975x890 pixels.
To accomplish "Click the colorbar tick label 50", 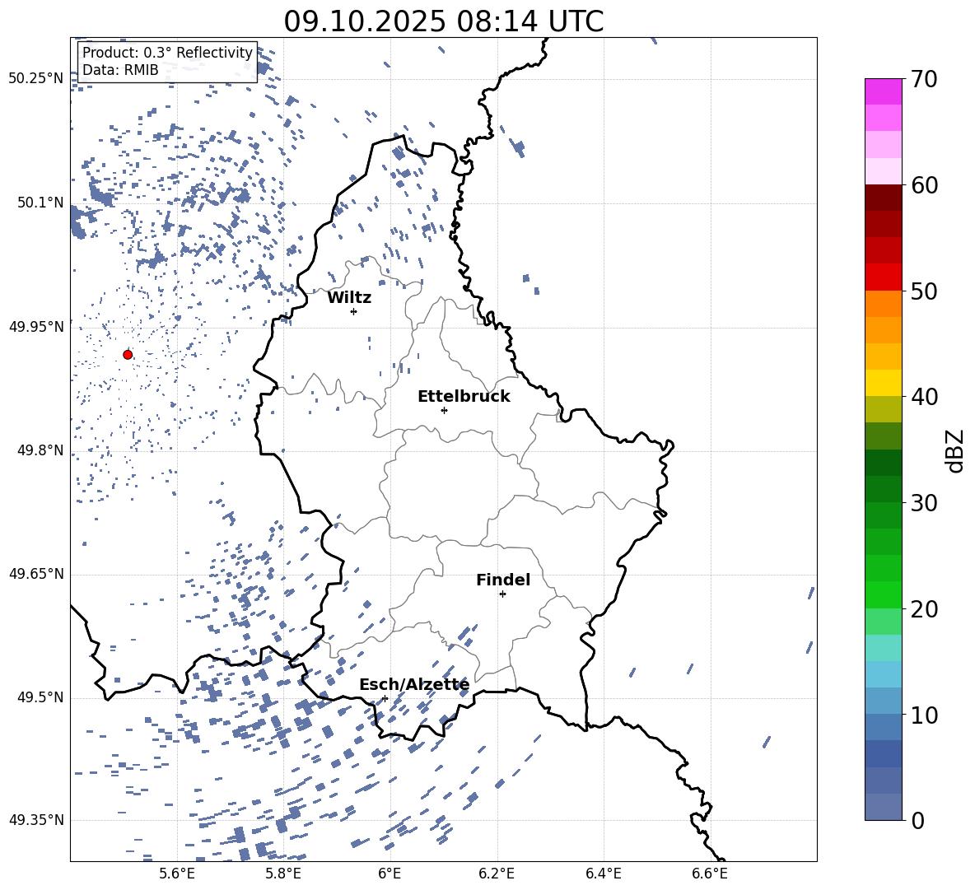I will coord(924,291).
